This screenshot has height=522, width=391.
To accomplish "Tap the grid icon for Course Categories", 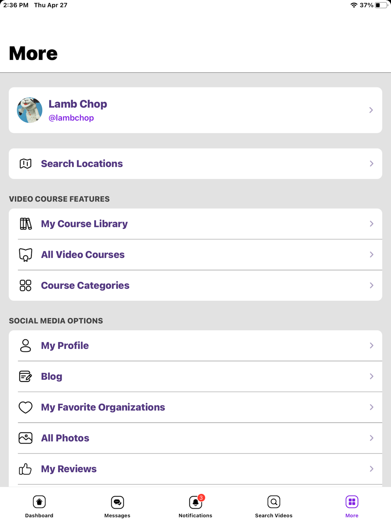I will tap(25, 285).
